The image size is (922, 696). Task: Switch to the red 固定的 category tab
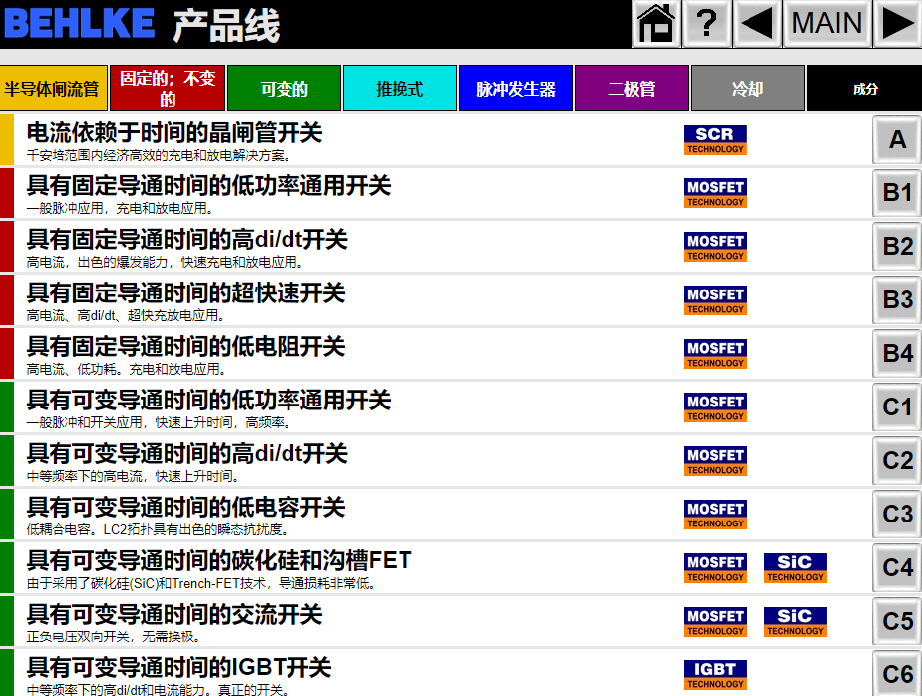[168, 89]
